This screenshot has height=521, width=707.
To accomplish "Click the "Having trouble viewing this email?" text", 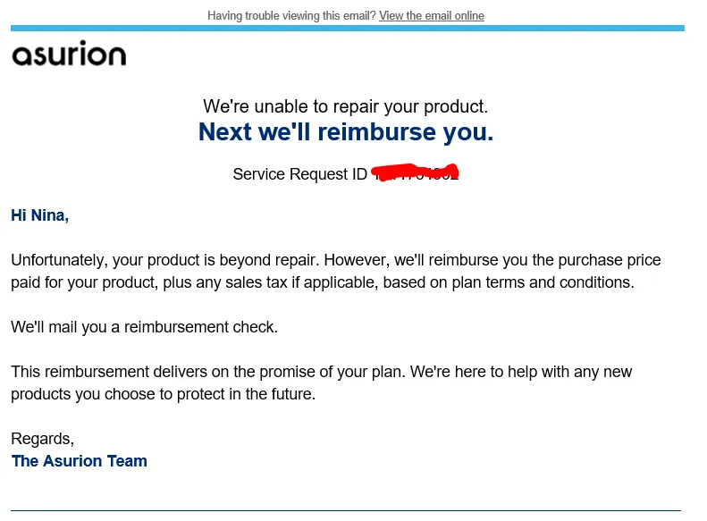I will tap(291, 16).
